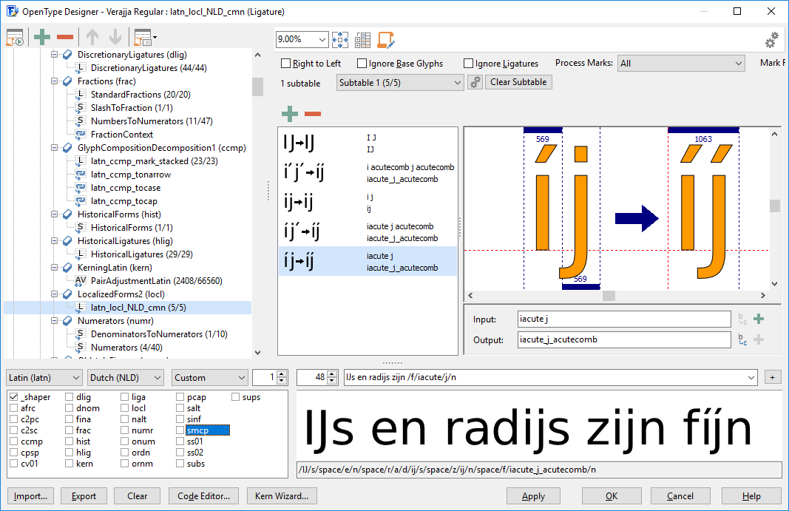
Task: Select the latn_ccmp_tocase lookup
Action: pyautogui.click(x=126, y=188)
